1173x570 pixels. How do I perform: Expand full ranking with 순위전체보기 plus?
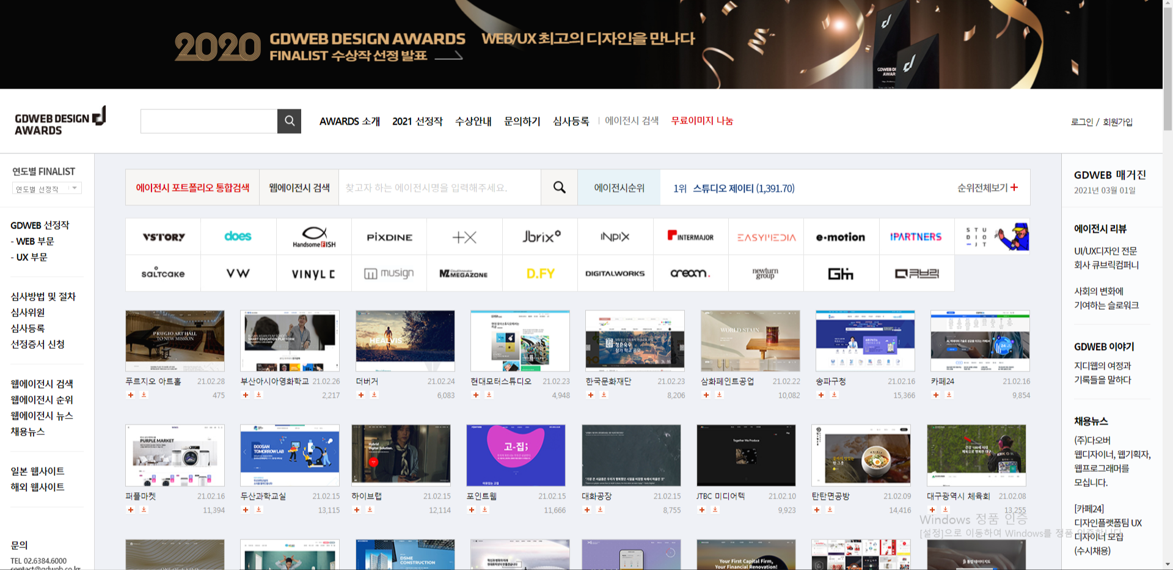[987, 188]
